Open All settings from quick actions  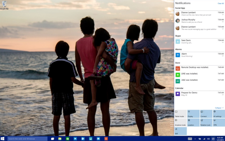tap(219, 114)
